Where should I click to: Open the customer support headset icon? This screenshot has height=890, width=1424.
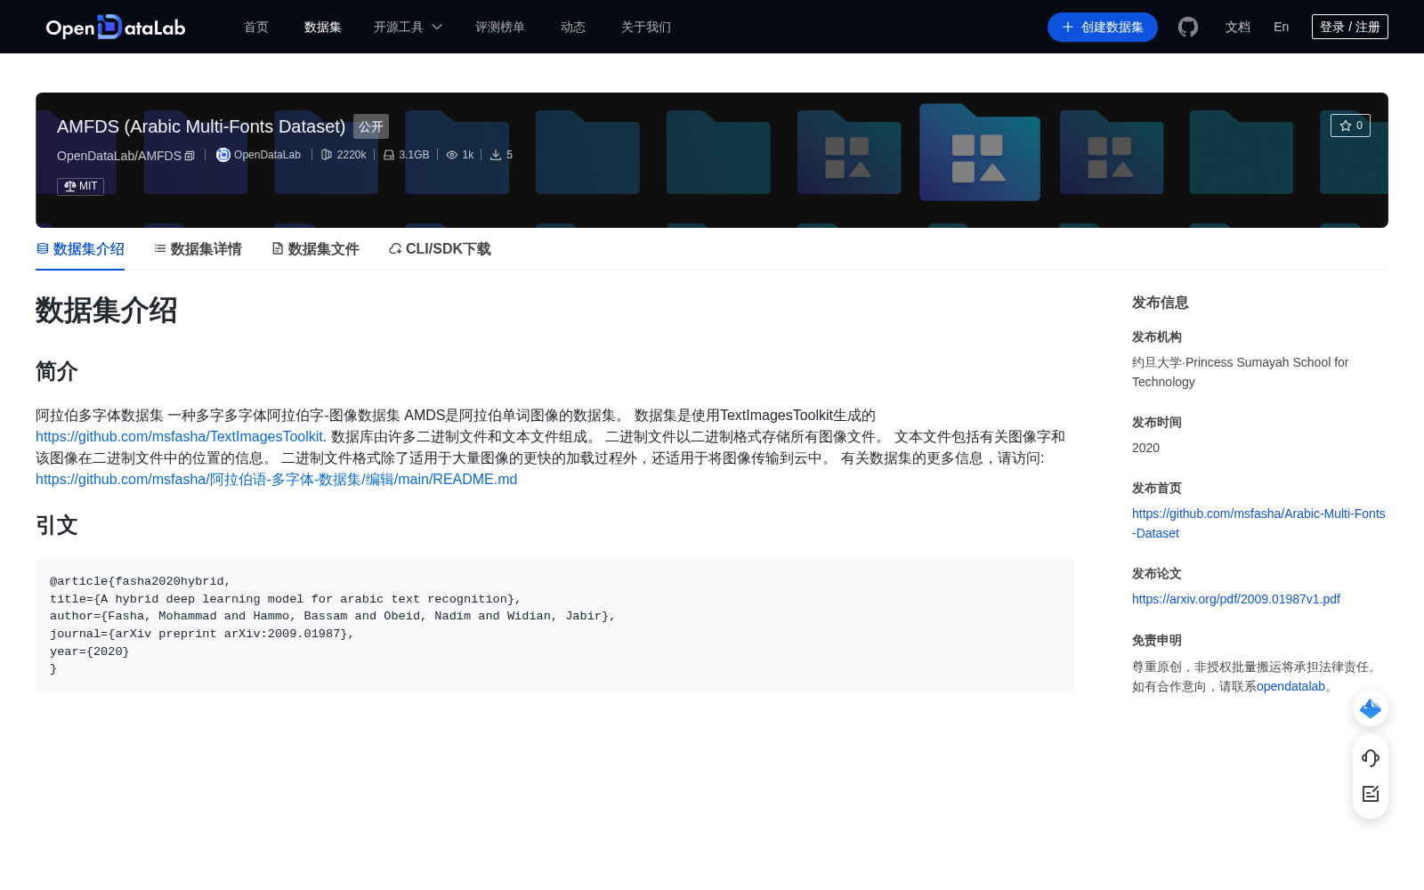point(1371,758)
